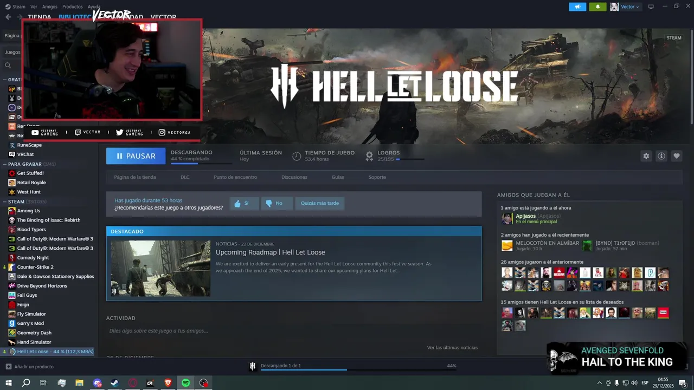
Task: Show game info circle icon
Action: (x=661, y=156)
